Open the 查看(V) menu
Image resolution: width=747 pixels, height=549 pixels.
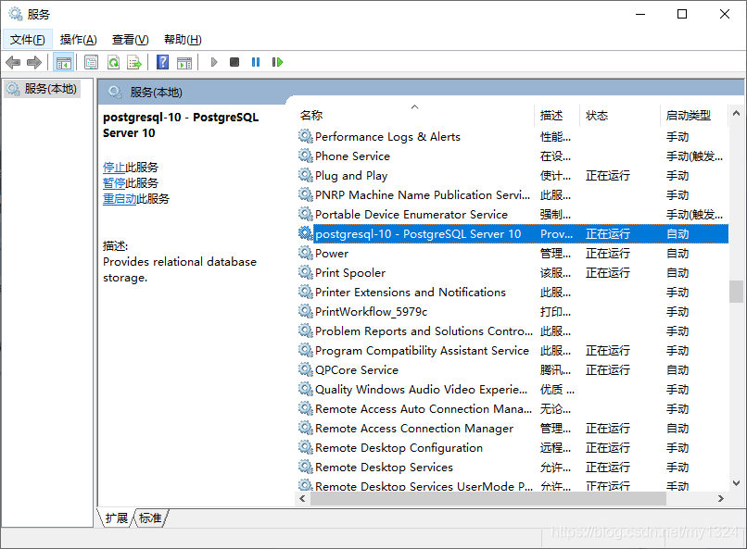coord(130,40)
